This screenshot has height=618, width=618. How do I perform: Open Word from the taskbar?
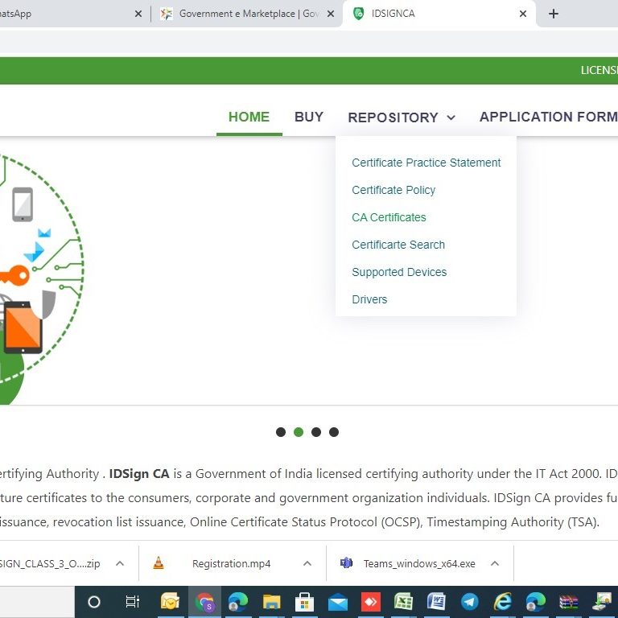[x=436, y=602]
